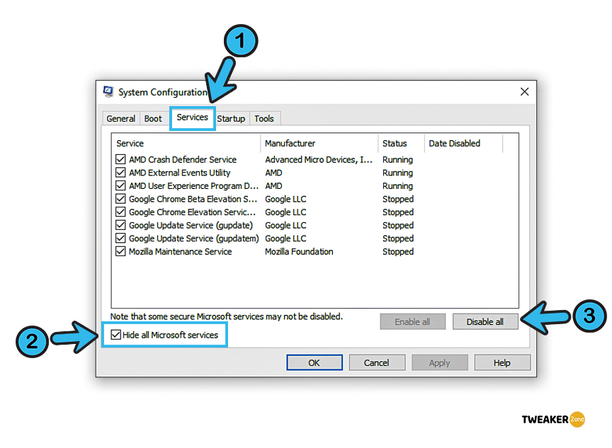Go to the Startup tab
This screenshot has height=448, width=612.
point(231,118)
